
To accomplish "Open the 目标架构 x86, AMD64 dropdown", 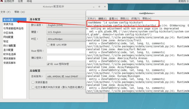I will coord(66,76).
